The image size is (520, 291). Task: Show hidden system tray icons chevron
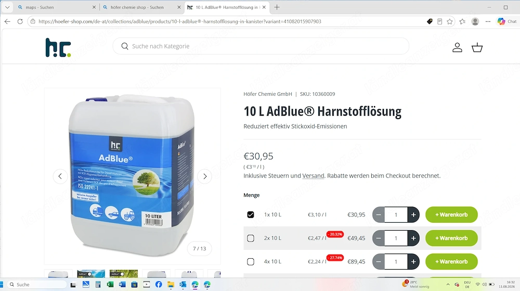pyautogui.click(x=448, y=284)
